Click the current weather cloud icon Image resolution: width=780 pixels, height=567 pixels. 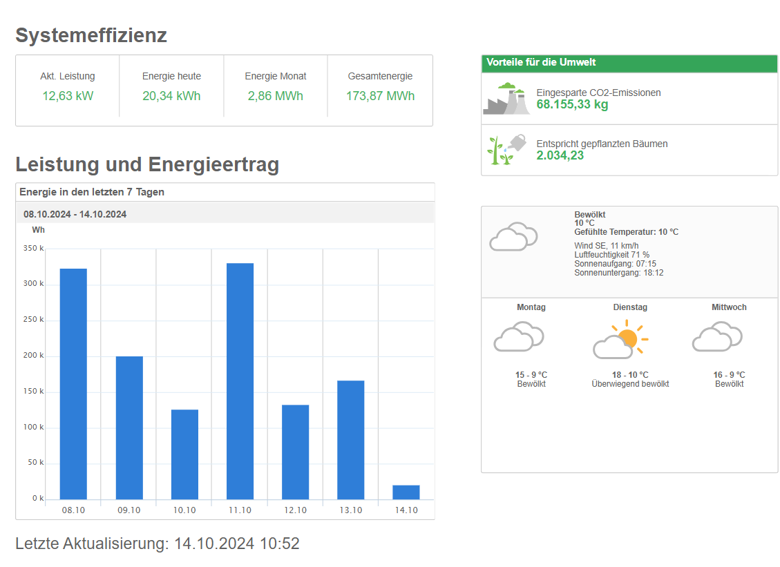pos(513,237)
